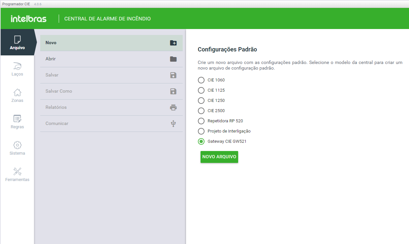
Task: Choose Salvar Como in the file menu
Action: click(111, 91)
